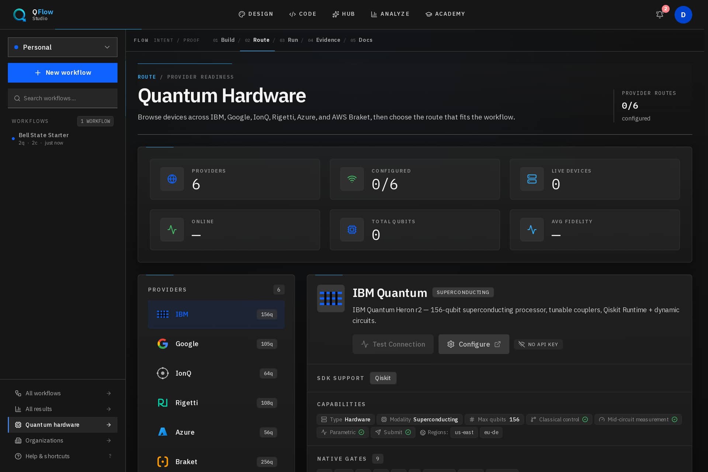Switch to the Docs step tab

pyautogui.click(x=361, y=40)
